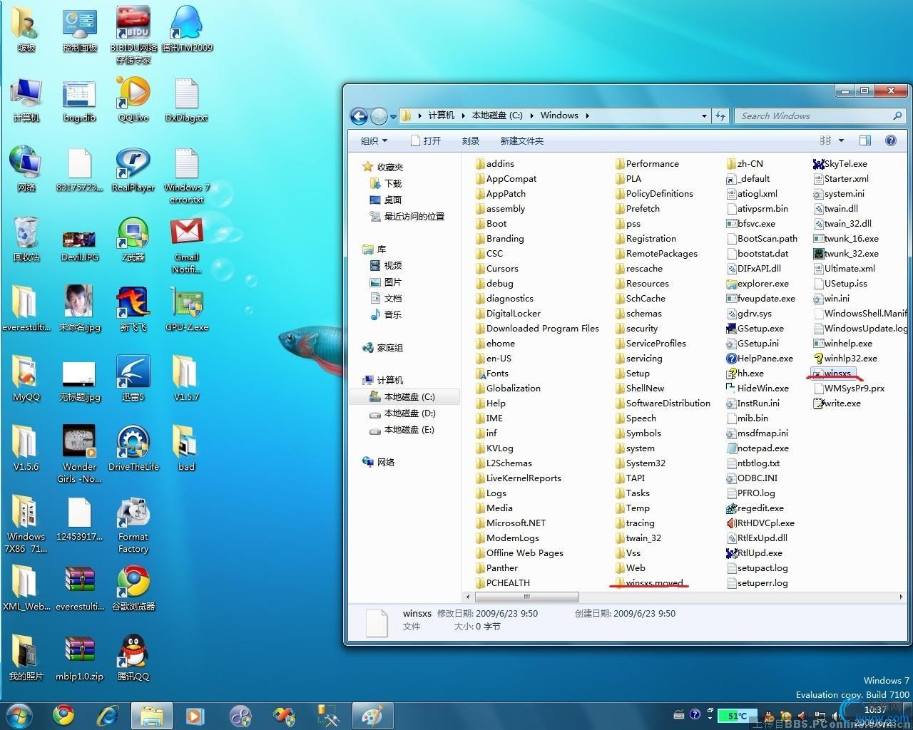
Task: Click the address bar refresh button
Action: point(720,116)
